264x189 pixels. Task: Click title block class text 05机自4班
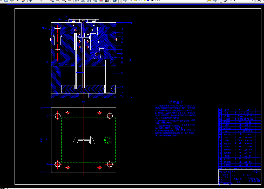(253, 178)
